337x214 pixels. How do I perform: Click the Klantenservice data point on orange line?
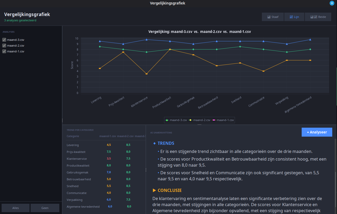[x=147, y=74]
